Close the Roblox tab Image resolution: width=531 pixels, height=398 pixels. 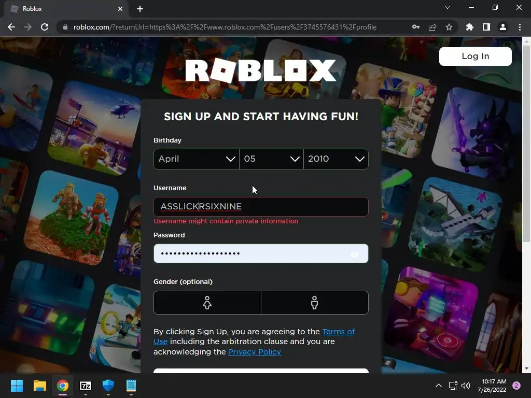point(120,9)
